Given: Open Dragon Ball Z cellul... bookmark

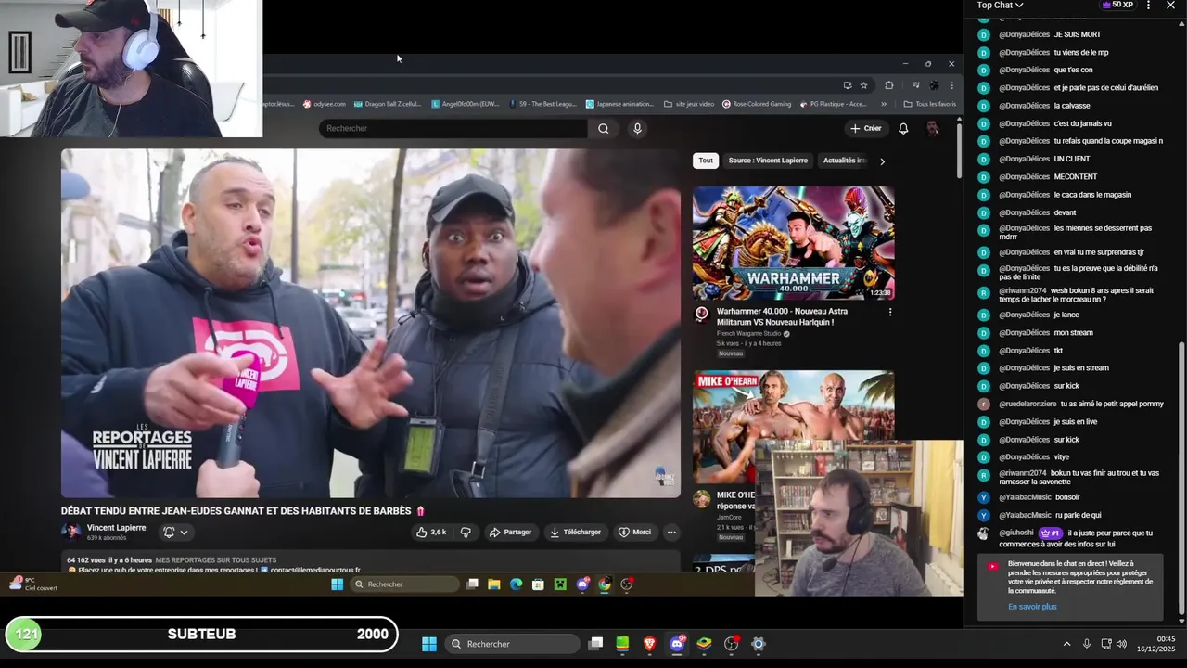Looking at the screenshot, I should coord(388,104).
